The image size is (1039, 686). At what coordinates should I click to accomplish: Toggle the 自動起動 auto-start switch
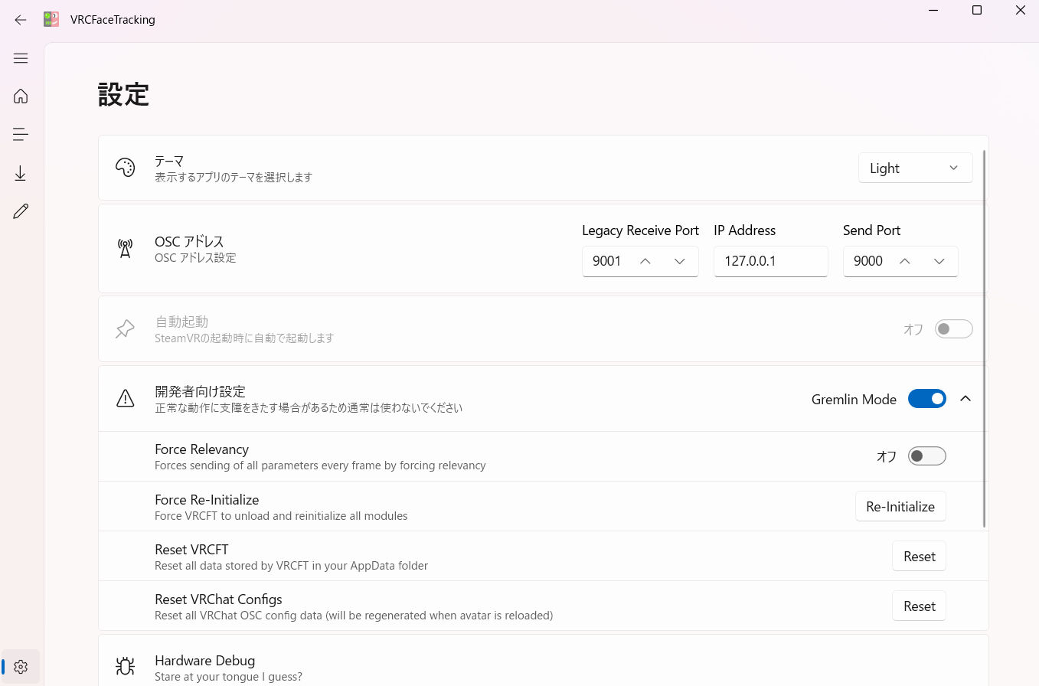tap(953, 329)
